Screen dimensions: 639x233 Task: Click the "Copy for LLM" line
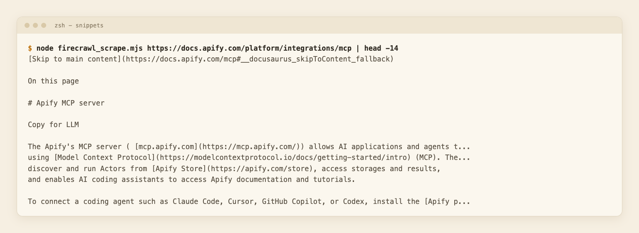coord(53,125)
